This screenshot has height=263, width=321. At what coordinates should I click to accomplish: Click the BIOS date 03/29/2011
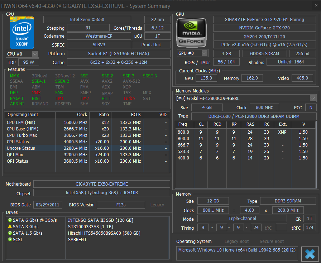(48, 205)
